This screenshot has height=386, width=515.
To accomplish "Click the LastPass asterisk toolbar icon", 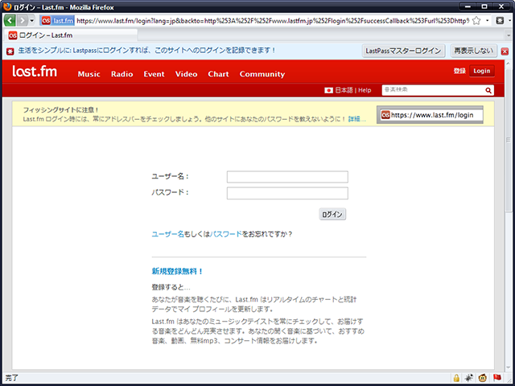I will coord(500,21).
